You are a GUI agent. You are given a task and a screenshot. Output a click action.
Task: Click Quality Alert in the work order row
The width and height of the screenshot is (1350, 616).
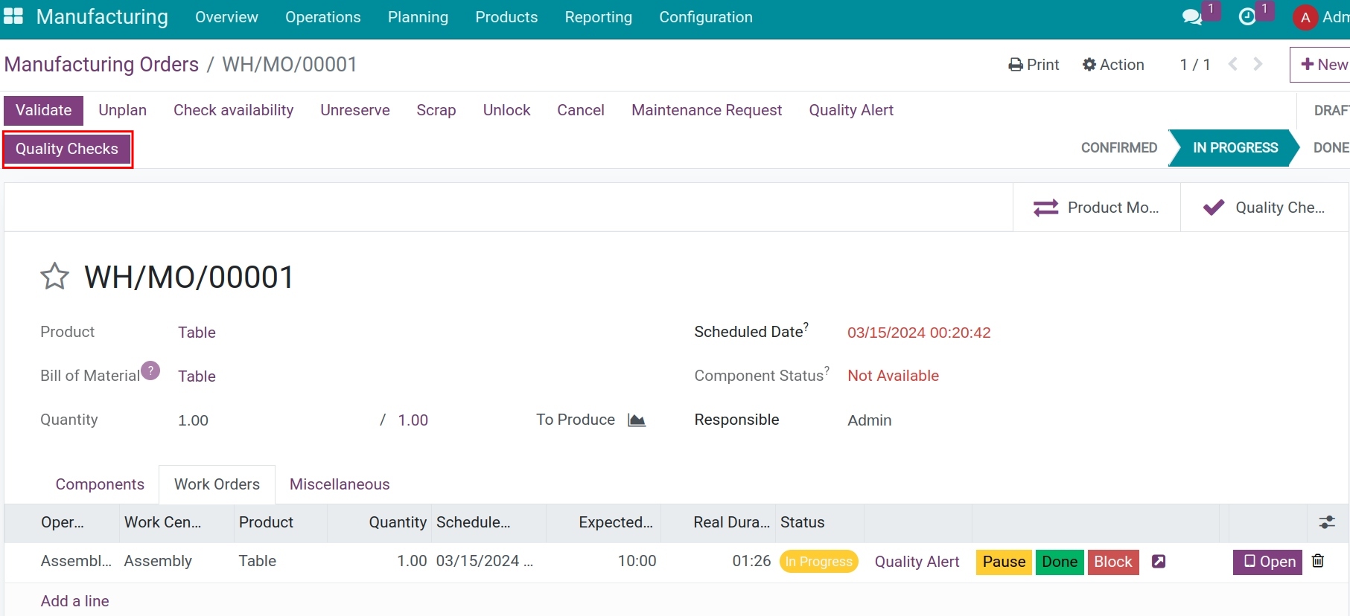click(x=917, y=562)
